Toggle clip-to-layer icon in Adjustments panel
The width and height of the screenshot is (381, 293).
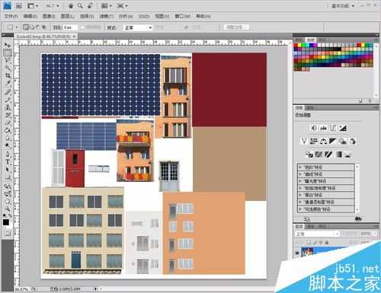[x=358, y=218]
